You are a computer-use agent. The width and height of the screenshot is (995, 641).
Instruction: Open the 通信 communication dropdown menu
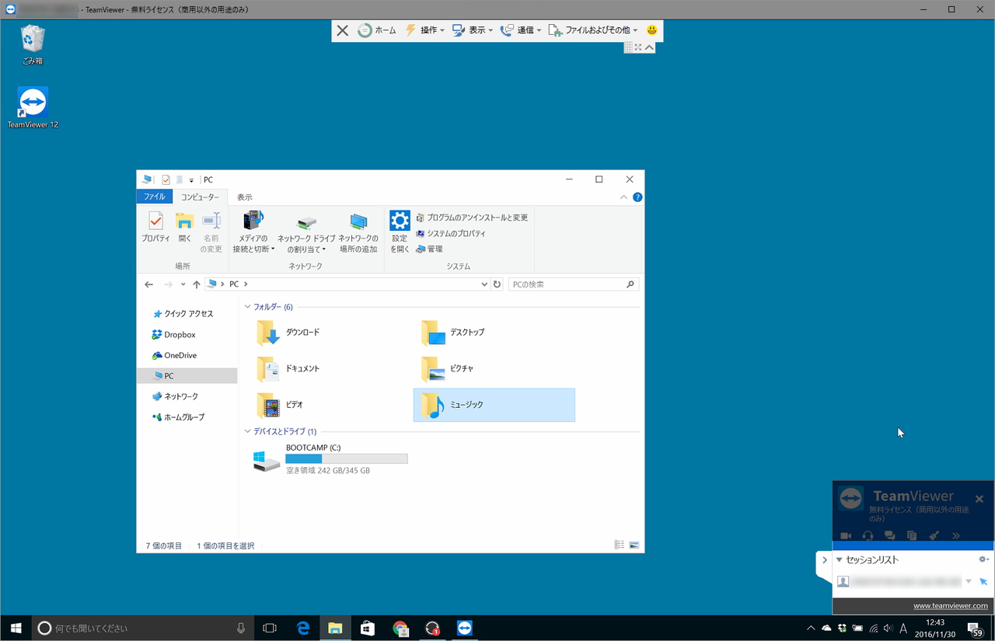521,30
